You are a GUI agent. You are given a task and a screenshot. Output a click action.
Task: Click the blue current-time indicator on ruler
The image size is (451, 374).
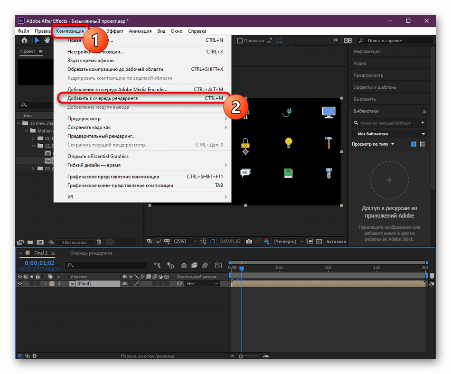point(242,269)
